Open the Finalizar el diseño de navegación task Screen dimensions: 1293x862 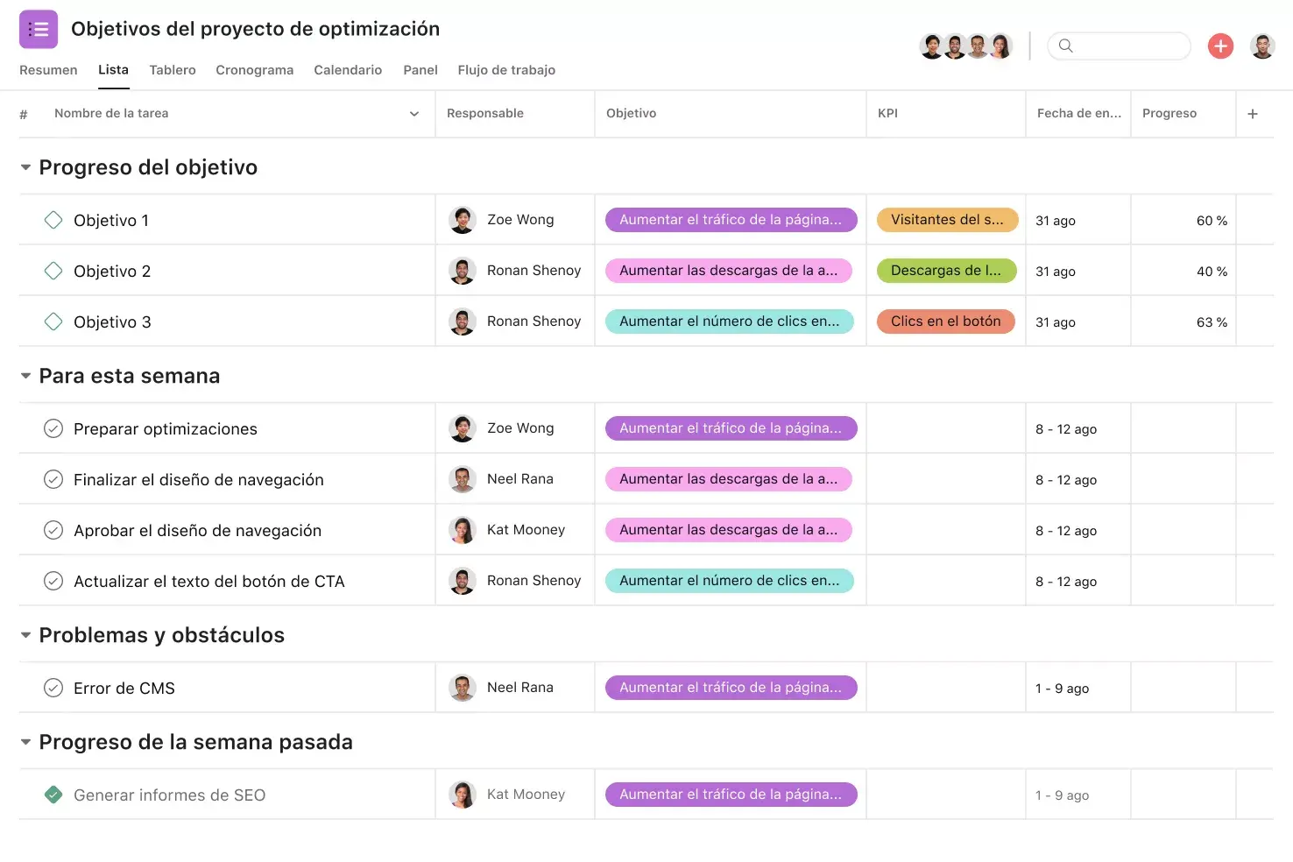click(199, 480)
